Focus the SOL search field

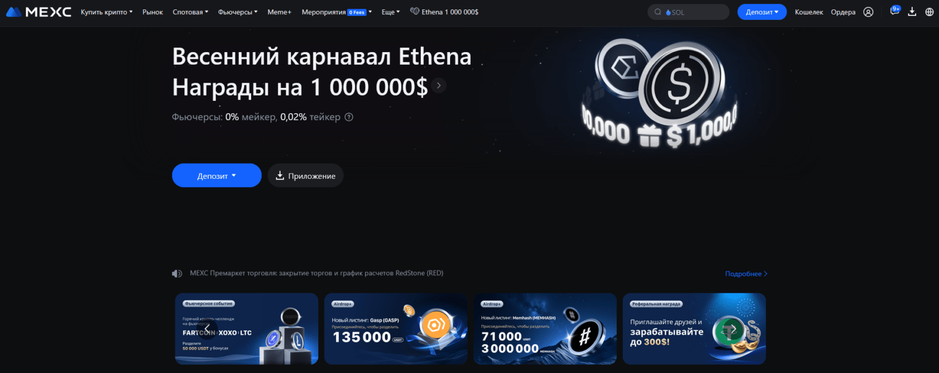click(688, 12)
